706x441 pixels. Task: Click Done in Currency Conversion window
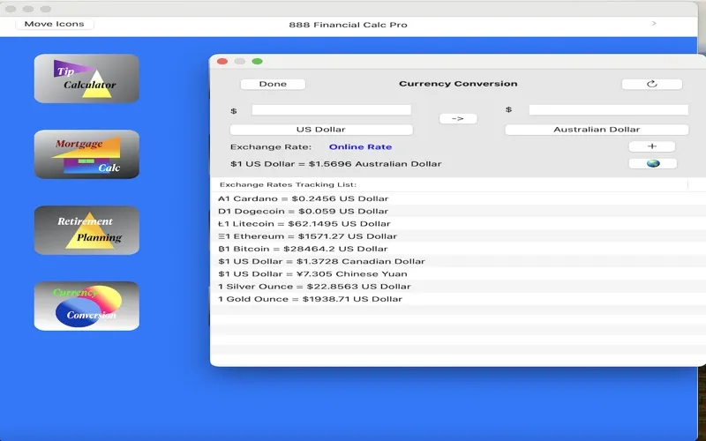pos(273,84)
